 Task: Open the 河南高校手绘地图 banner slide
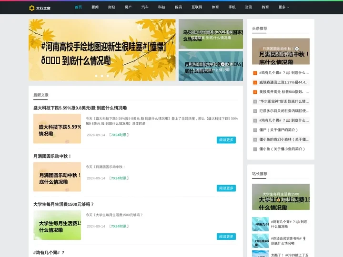coord(102,50)
